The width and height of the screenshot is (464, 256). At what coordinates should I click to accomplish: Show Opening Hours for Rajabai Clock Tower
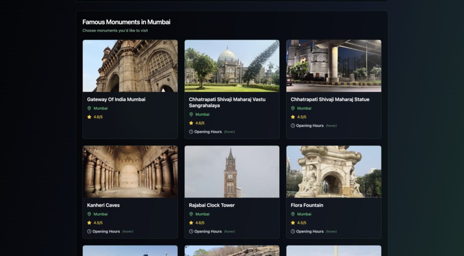pyautogui.click(x=208, y=231)
